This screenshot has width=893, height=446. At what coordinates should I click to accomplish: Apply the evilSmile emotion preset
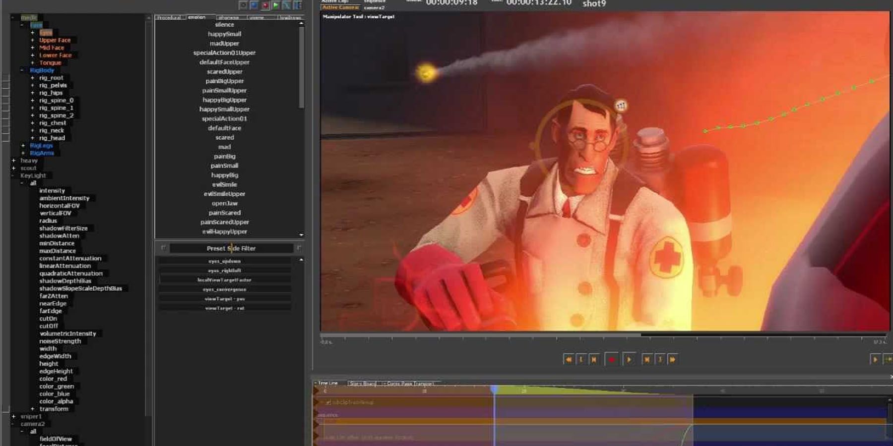[x=225, y=185]
